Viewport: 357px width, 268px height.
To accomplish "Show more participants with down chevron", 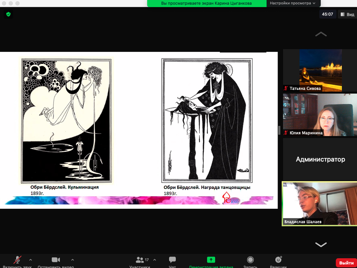I will 321,244.
